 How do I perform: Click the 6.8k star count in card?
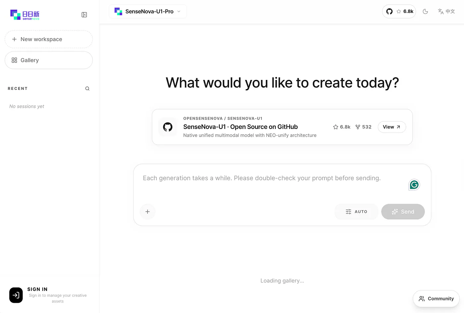342,127
